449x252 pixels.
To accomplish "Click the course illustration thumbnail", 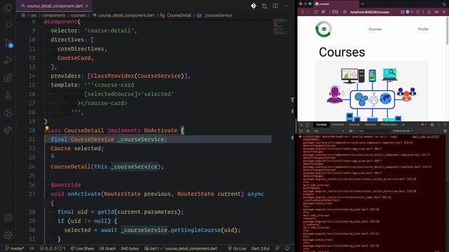I will pos(371,91).
